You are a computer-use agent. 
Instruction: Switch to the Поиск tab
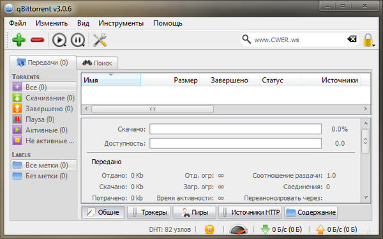(97, 63)
